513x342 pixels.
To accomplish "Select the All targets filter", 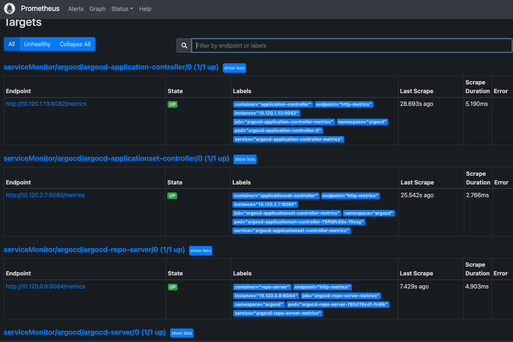I will tap(12, 44).
